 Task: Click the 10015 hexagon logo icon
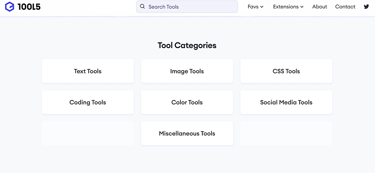point(10,7)
